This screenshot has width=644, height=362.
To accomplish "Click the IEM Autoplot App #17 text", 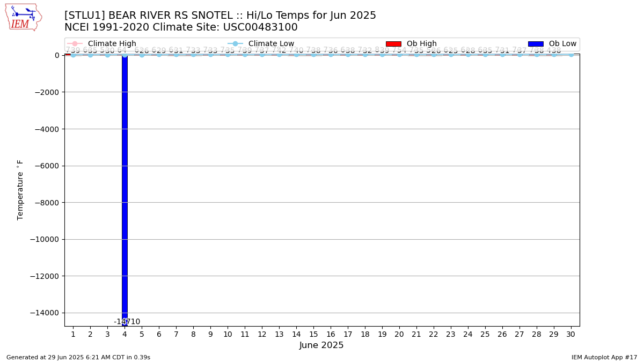I will 604,357.
